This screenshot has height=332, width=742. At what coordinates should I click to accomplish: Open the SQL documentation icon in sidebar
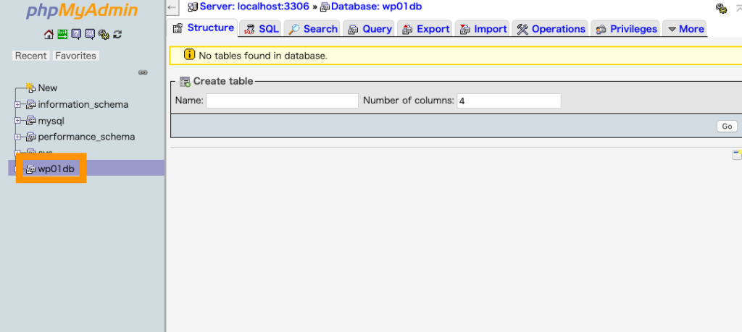point(90,34)
